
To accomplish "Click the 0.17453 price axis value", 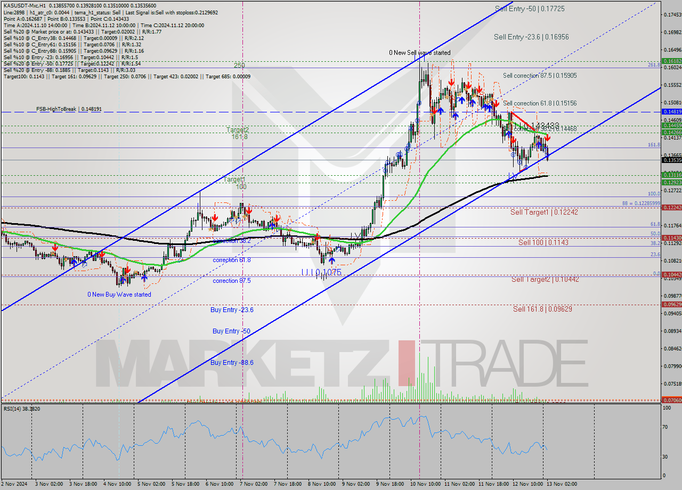I will [x=671, y=14].
